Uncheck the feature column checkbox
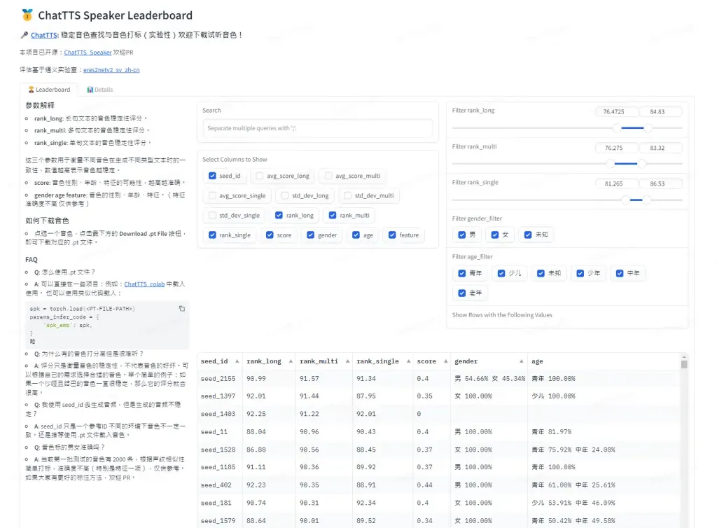Screen dimensions: 717x528 392,235
